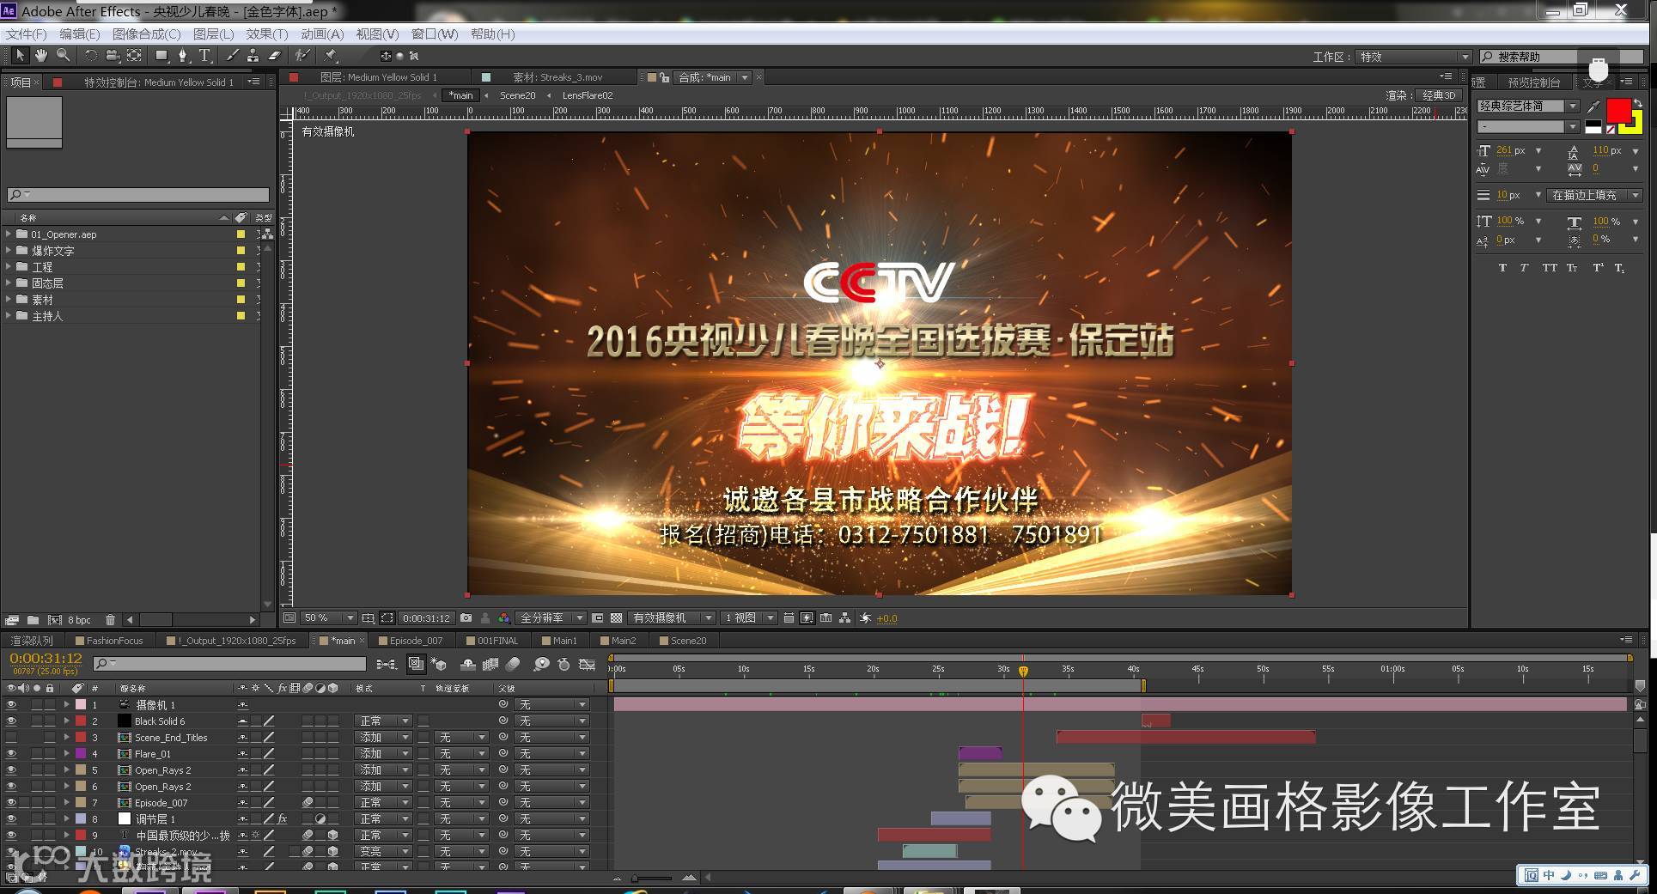1657x894 pixels.
Task: Expand the 01_Opener.aep project folder
Action: 9,234
